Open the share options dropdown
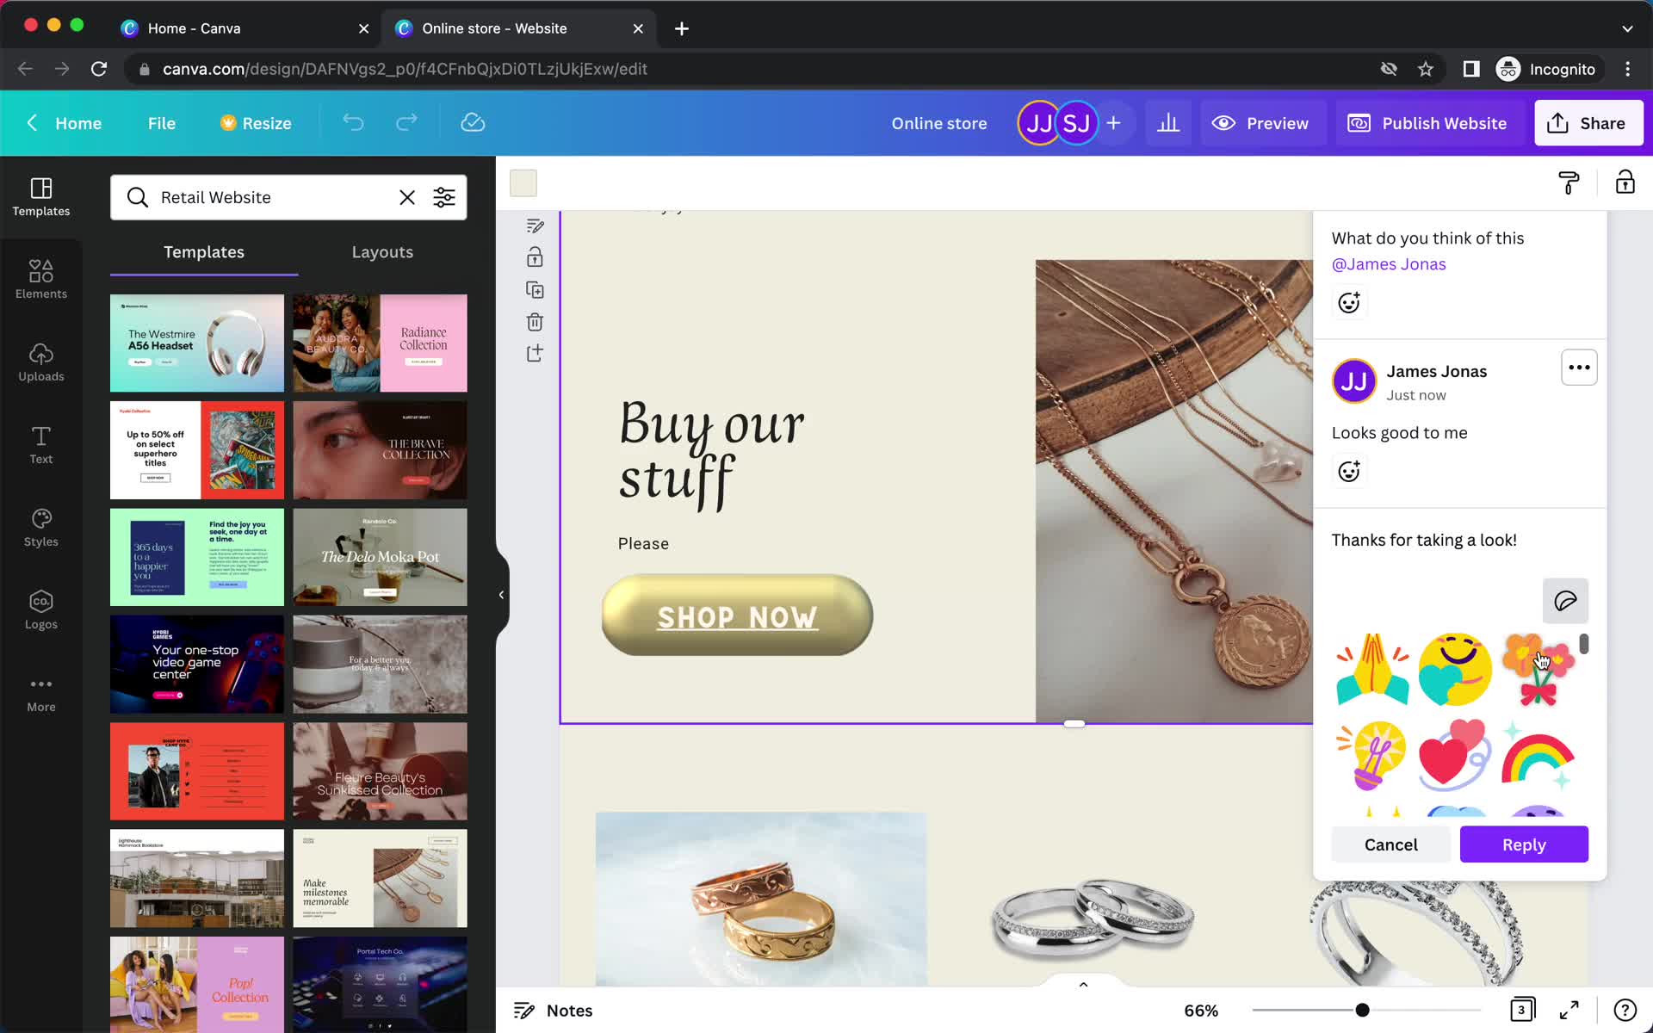This screenshot has height=1033, width=1653. [x=1588, y=122]
